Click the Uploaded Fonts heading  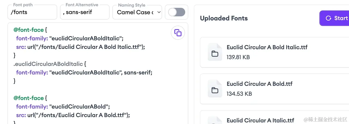pos(224,18)
